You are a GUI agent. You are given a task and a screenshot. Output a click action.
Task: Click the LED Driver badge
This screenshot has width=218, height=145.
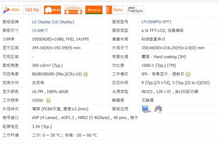click(x=73, y=10)
